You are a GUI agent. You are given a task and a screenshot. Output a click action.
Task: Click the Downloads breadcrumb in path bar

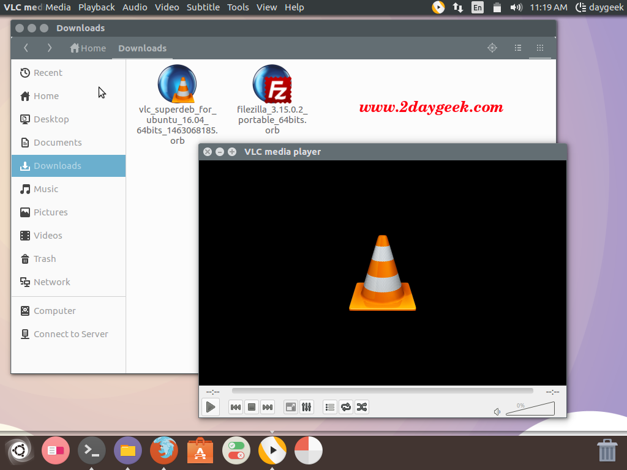[x=142, y=48]
